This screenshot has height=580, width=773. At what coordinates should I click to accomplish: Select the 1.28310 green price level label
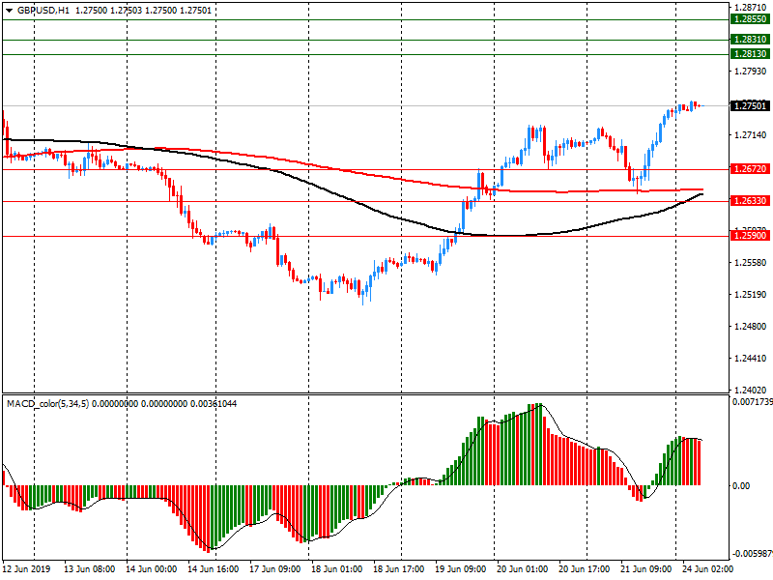tap(750, 40)
